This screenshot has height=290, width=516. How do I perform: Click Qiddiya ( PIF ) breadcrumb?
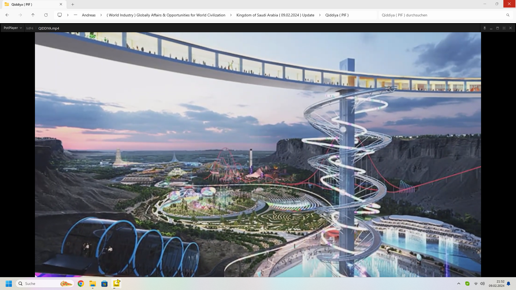(337, 15)
